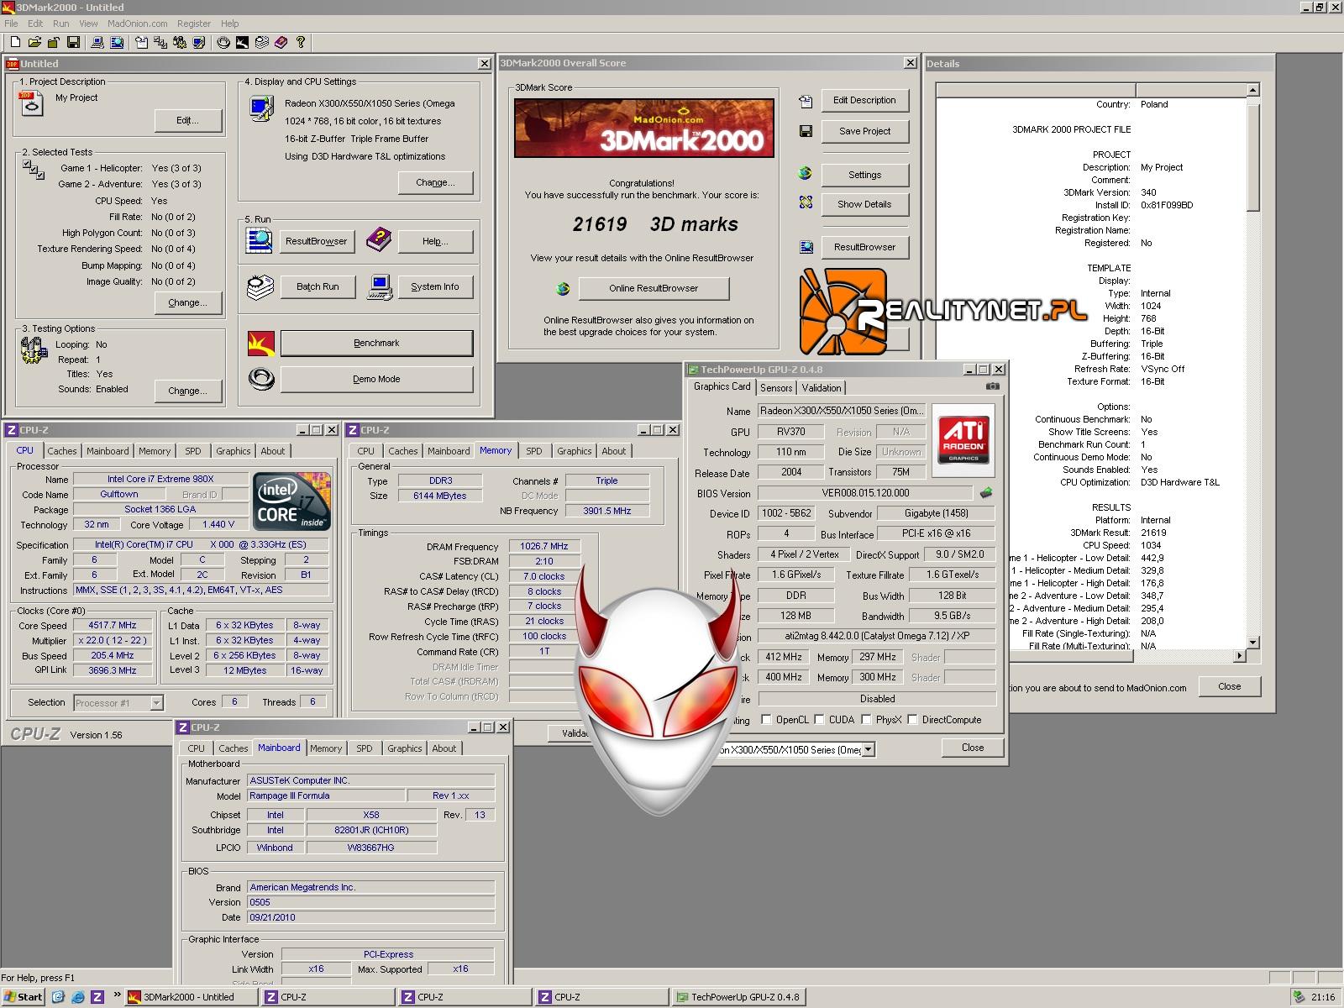Click the DRAM Frequency value 1026.7 MHz
The image size is (1344, 1008).
coord(544,546)
